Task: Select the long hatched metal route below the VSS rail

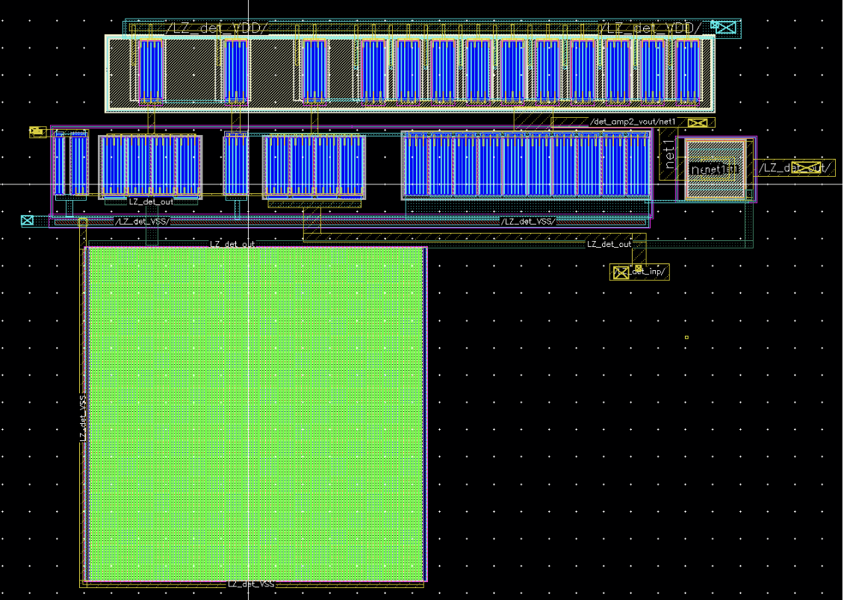Action: [474, 237]
